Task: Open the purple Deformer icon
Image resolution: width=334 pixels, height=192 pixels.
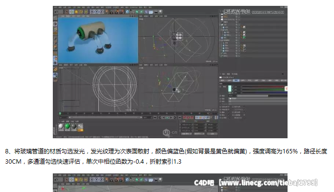Action: (146, 12)
